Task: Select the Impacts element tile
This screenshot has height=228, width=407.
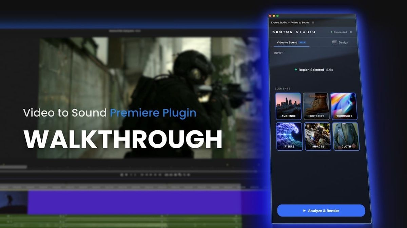Action: [317, 136]
